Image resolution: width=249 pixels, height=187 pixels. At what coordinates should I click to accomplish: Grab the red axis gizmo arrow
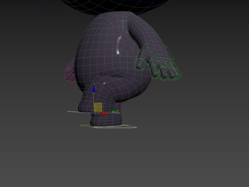click(x=104, y=113)
